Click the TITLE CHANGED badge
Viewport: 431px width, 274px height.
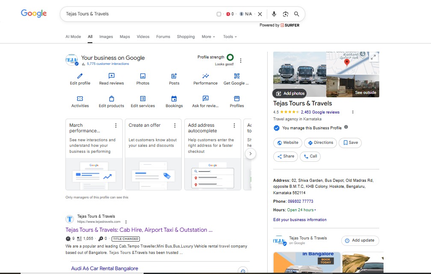pyautogui.click(x=126, y=239)
